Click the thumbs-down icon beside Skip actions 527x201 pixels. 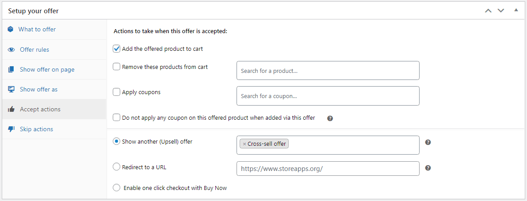[x=11, y=129]
